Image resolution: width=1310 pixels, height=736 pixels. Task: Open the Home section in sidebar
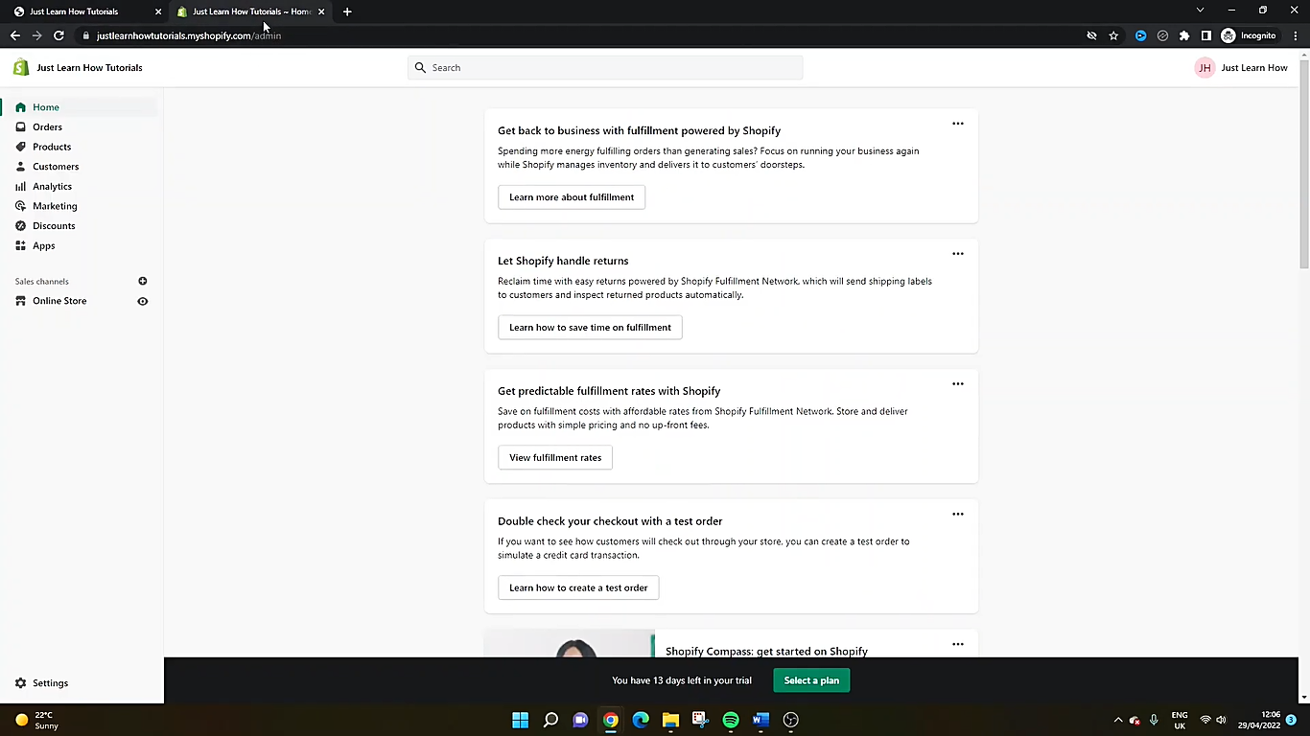click(45, 107)
